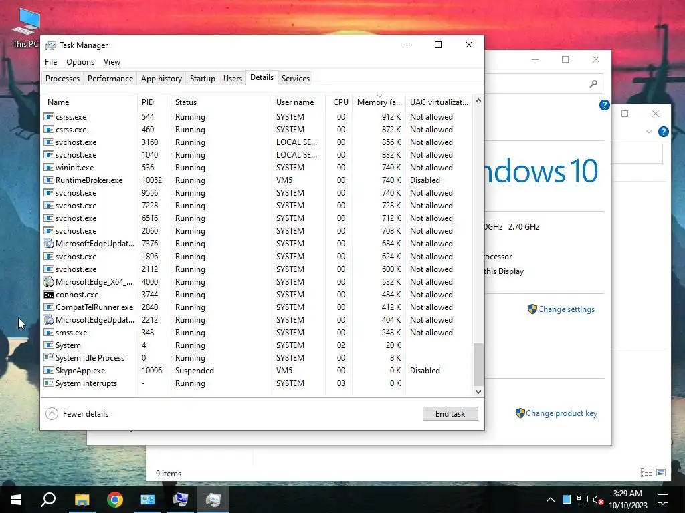The width and height of the screenshot is (685, 513).
Task: Open This PC desktop icon
Action: coord(25,28)
